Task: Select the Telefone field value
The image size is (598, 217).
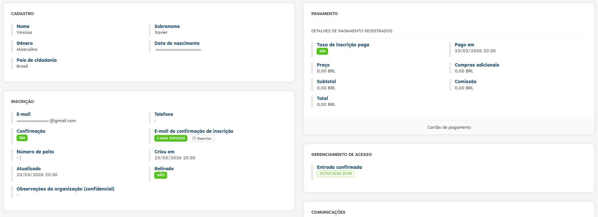Action: click(x=155, y=121)
